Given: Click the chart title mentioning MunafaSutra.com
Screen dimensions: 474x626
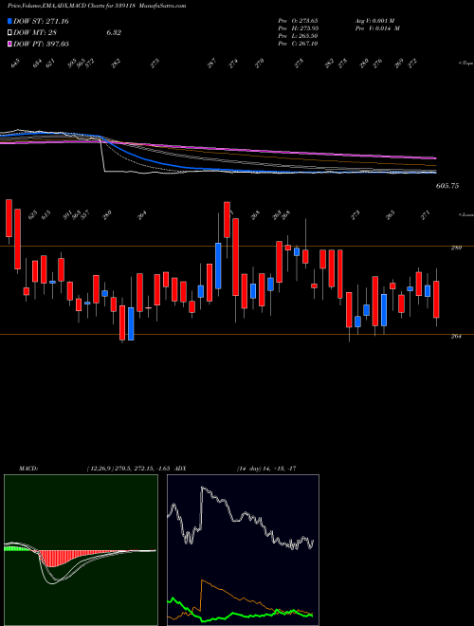Looking at the screenshot, I should [97, 6].
